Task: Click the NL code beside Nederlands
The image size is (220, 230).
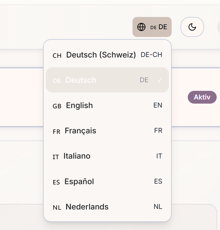Action: [158, 207]
